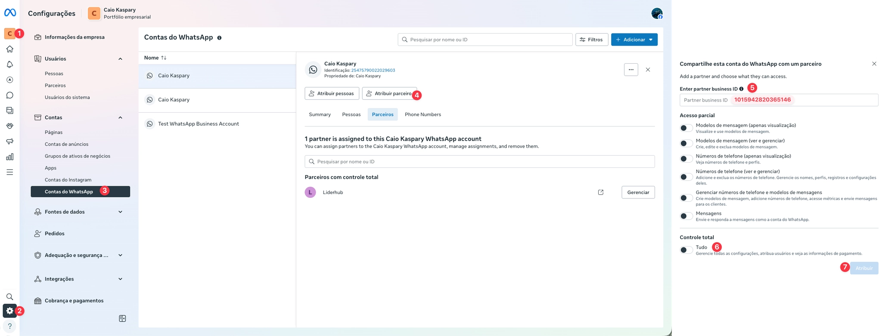Expand the Integrações section
Screen dimensions: 882x336
(x=120, y=279)
